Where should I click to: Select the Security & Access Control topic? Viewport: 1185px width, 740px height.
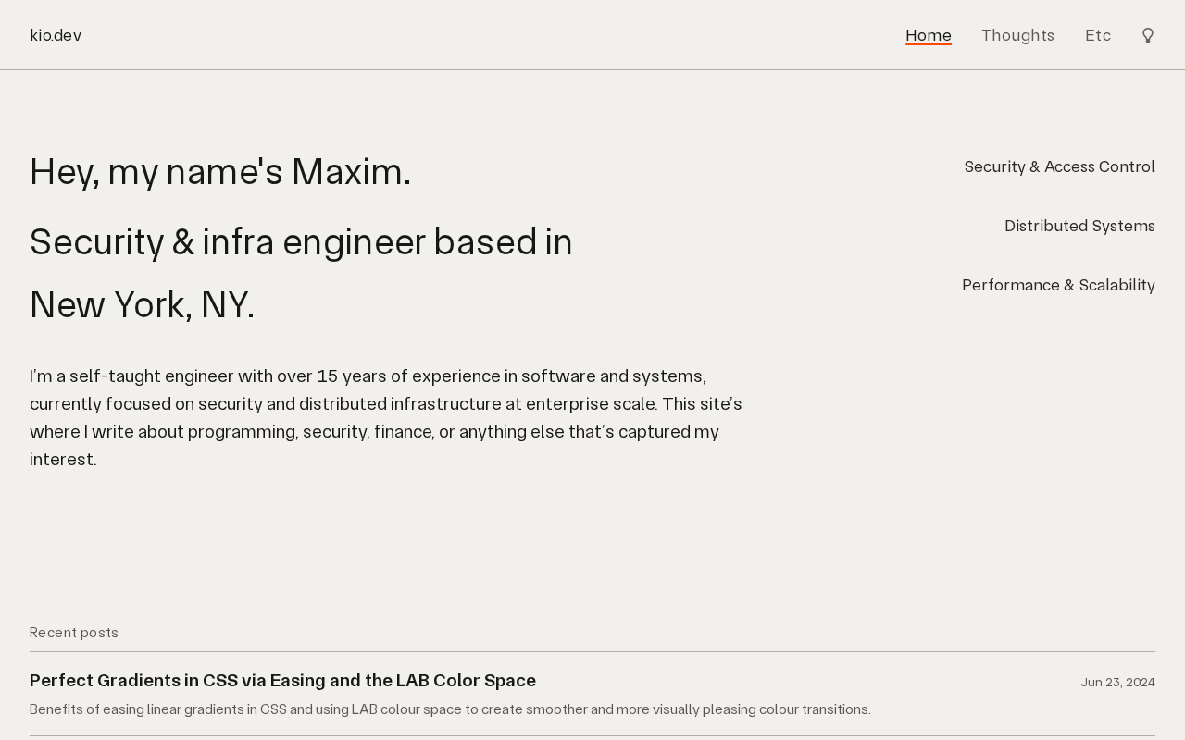pyautogui.click(x=1059, y=166)
